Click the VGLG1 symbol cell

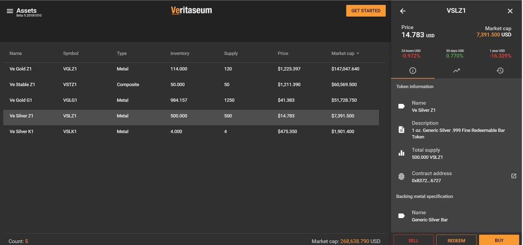pyautogui.click(x=70, y=100)
